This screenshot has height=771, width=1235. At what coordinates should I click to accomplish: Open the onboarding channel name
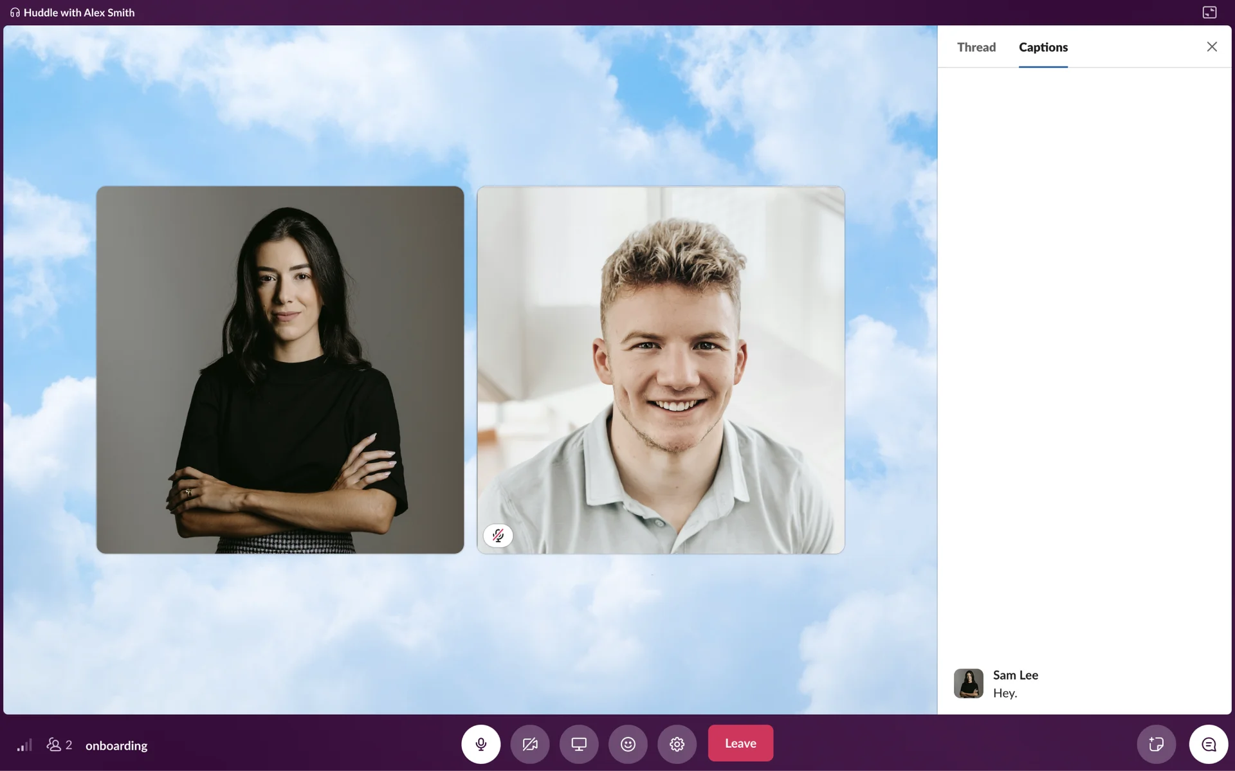[x=116, y=745]
